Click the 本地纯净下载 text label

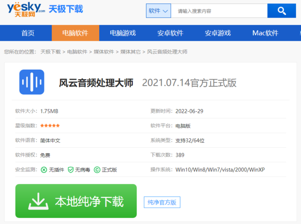pyautogui.click(x=89, y=201)
